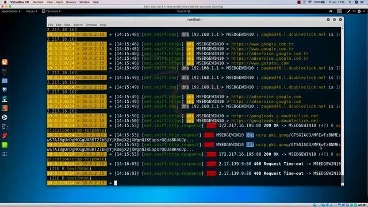Launch Metasploit from the dock

(x=5, y=90)
